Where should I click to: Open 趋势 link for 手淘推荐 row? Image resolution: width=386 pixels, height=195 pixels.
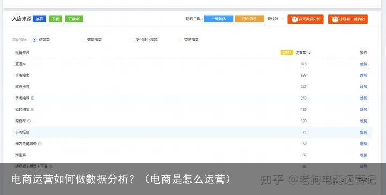point(363,98)
